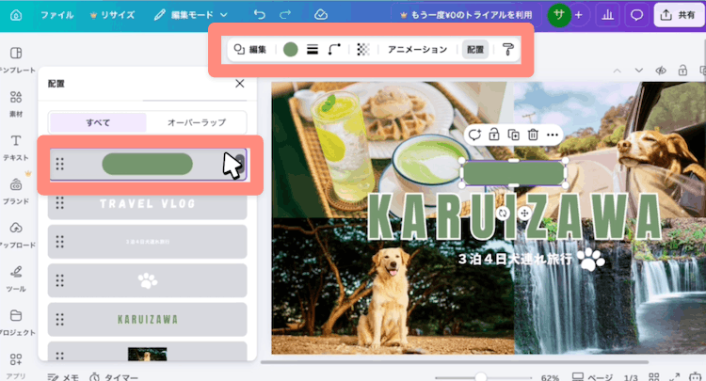
Task: Grab drag handle of KARUIZAWA layer
Action: coord(59,319)
